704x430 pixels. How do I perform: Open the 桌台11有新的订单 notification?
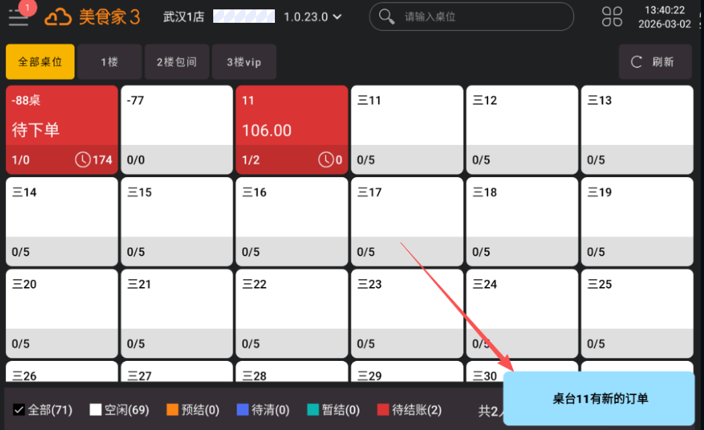(599, 398)
